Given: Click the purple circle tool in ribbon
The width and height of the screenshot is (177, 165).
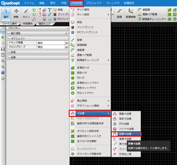Looking at the screenshot, I should pos(44,19).
